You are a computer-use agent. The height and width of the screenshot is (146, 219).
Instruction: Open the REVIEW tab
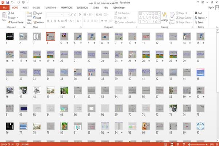tap(96, 8)
